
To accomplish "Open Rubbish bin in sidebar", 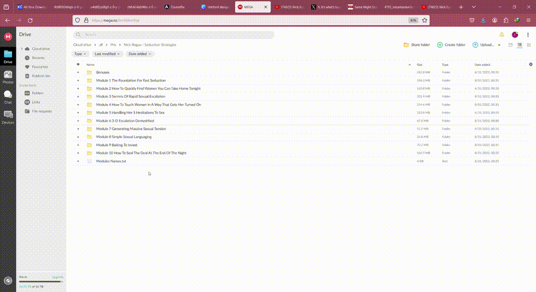I will coord(41,75).
